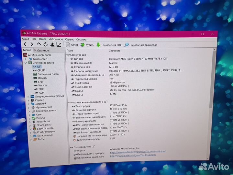
Task: Select the Тип ЦП row
Action: [118, 59]
